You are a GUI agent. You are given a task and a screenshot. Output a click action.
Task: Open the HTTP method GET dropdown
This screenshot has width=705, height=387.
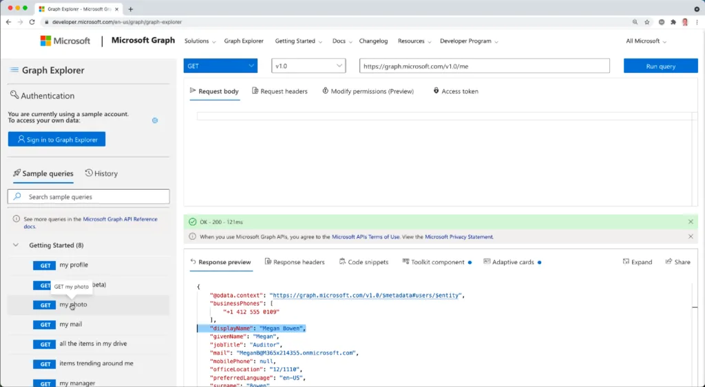220,66
